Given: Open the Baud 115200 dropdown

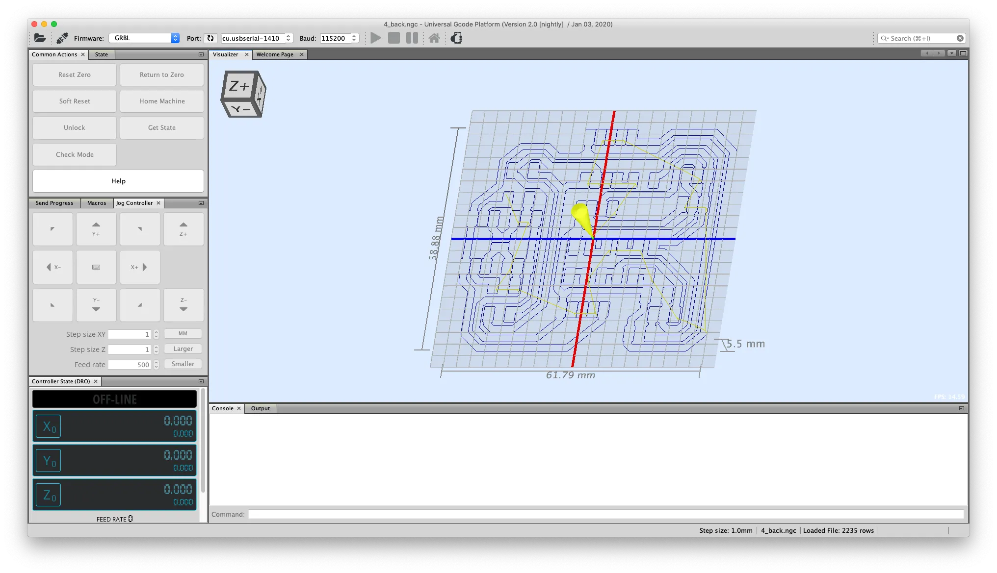Looking at the screenshot, I should (354, 38).
